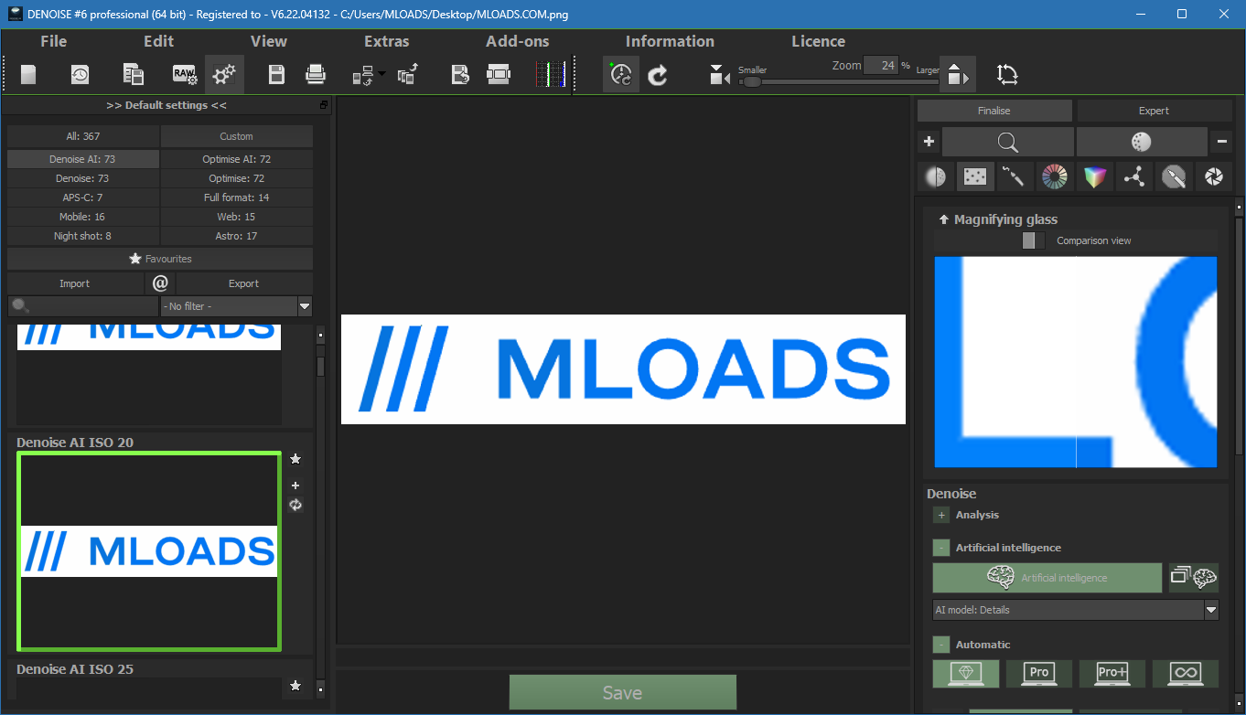The image size is (1246, 715).
Task: Open the Edit menu
Action: 158,41
